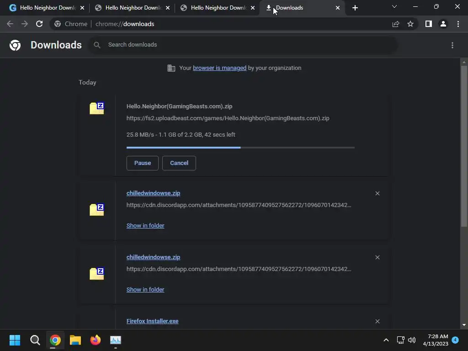Screen dimensions: 468x351
Task: Close the Downloads tab
Action: 338,8
